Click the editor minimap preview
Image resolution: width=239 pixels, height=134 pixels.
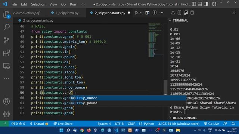click(155, 40)
